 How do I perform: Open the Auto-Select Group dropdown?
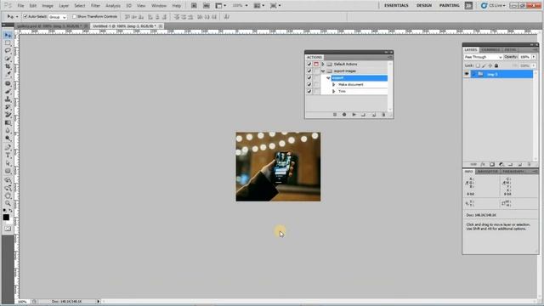coord(58,17)
